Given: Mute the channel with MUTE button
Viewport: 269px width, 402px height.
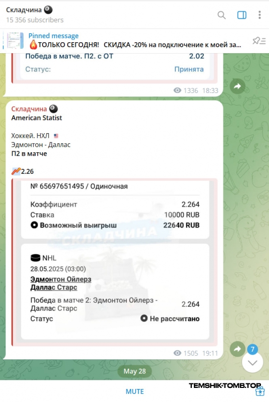Looking at the screenshot, I should [x=135, y=391].
